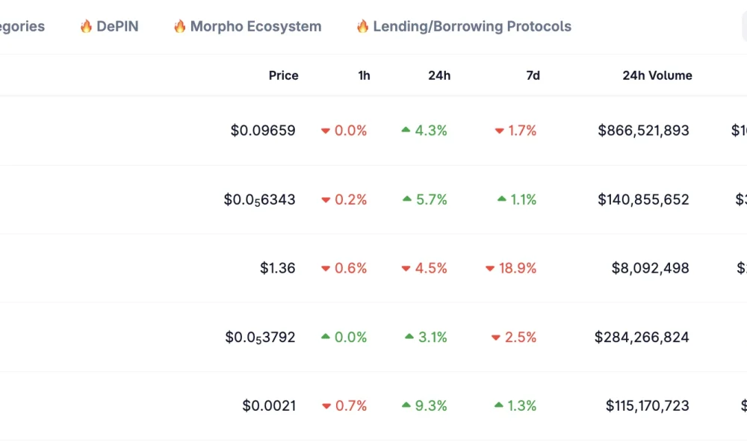Viewport: 747px width, 448px height.
Task: Click the red down arrow next to 1.7%
Action: 500,130
